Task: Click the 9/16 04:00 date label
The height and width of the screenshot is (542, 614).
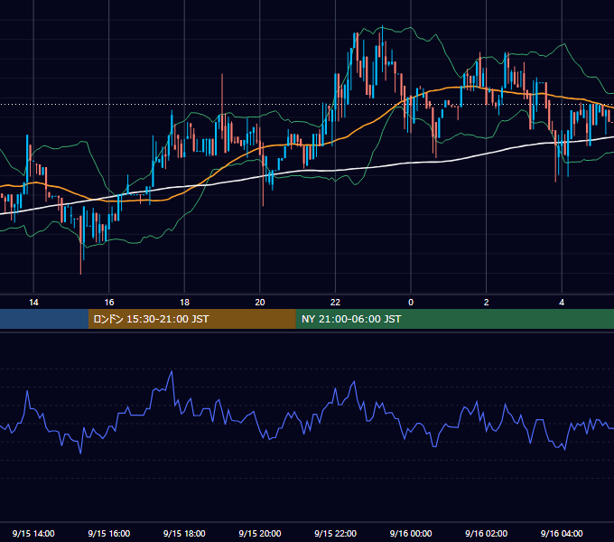Action: 562,533
